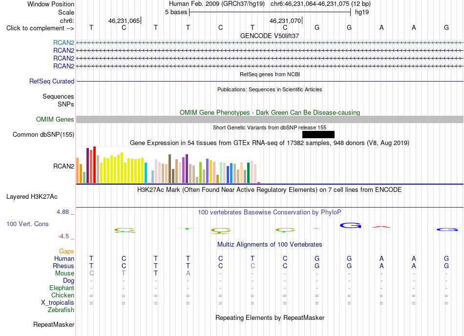Select the Mouse species label
464x336 pixels.
click(64, 273)
